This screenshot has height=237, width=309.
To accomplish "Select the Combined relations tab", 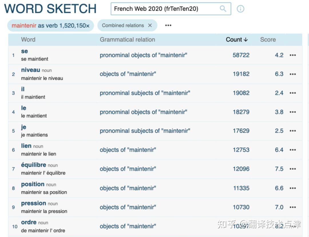I will point(123,25).
